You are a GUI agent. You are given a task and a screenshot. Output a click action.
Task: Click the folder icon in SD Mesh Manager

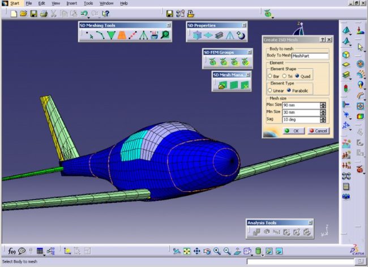(222, 85)
